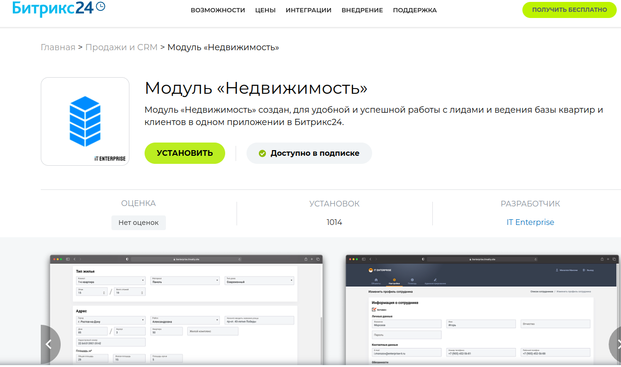621x367 pixels.
Task: Go to the Интеграции section
Action: click(308, 10)
